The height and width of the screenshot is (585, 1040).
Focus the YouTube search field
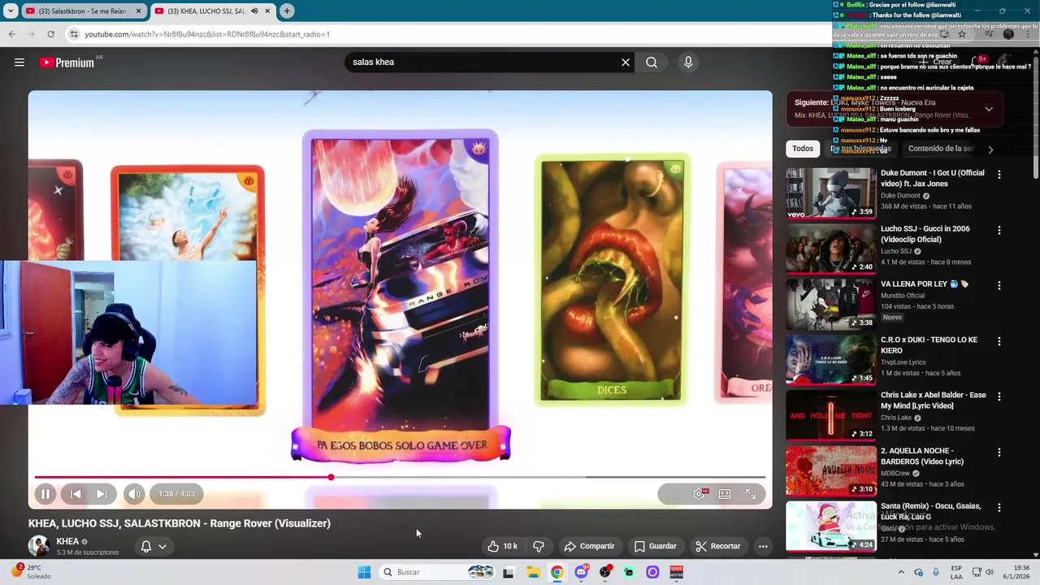(x=481, y=63)
